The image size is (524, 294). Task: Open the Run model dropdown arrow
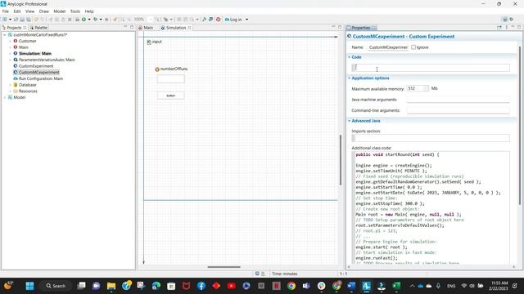(89, 20)
